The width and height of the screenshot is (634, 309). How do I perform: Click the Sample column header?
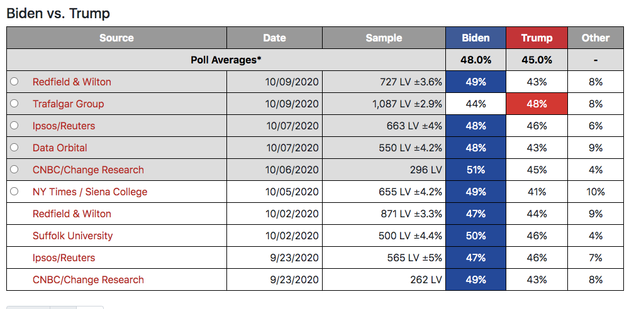pos(384,38)
